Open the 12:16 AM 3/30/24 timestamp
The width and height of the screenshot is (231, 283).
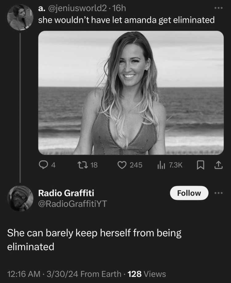[43, 274]
